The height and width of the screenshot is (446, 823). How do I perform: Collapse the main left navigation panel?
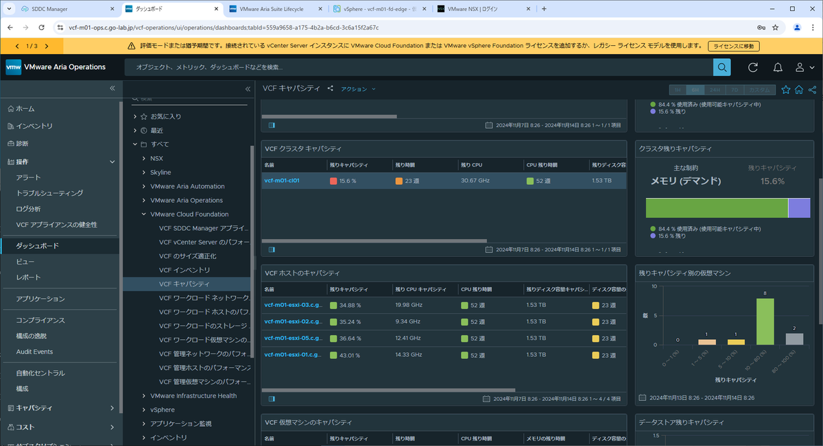(112, 88)
